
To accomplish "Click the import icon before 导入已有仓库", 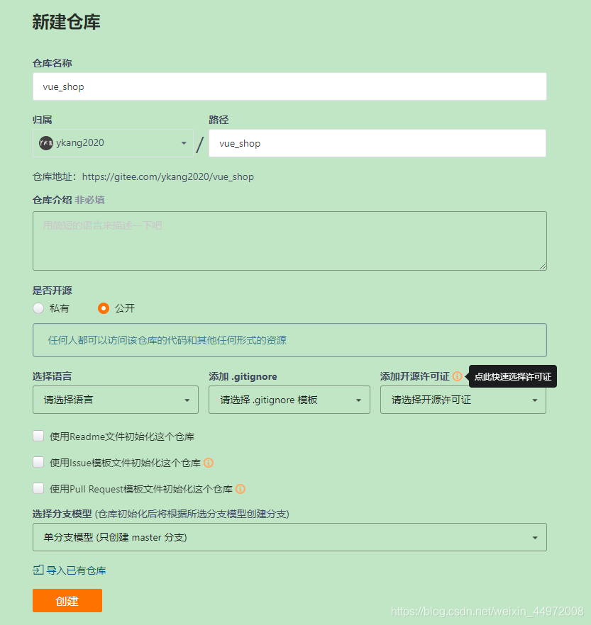I will tap(38, 570).
